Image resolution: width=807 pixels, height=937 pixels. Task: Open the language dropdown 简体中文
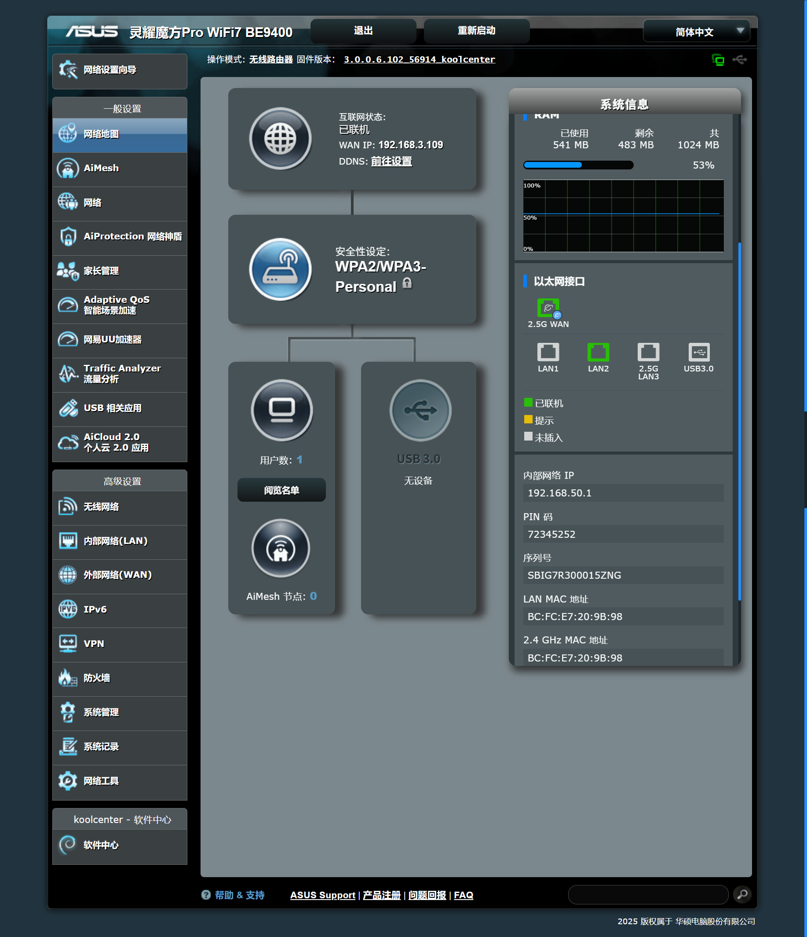696,32
